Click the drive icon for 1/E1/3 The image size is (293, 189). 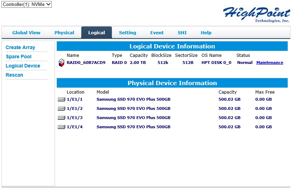coord(61,118)
